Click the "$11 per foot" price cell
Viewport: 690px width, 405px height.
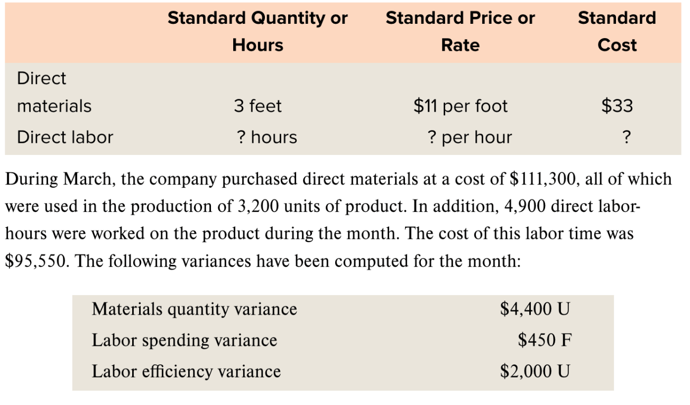click(460, 106)
